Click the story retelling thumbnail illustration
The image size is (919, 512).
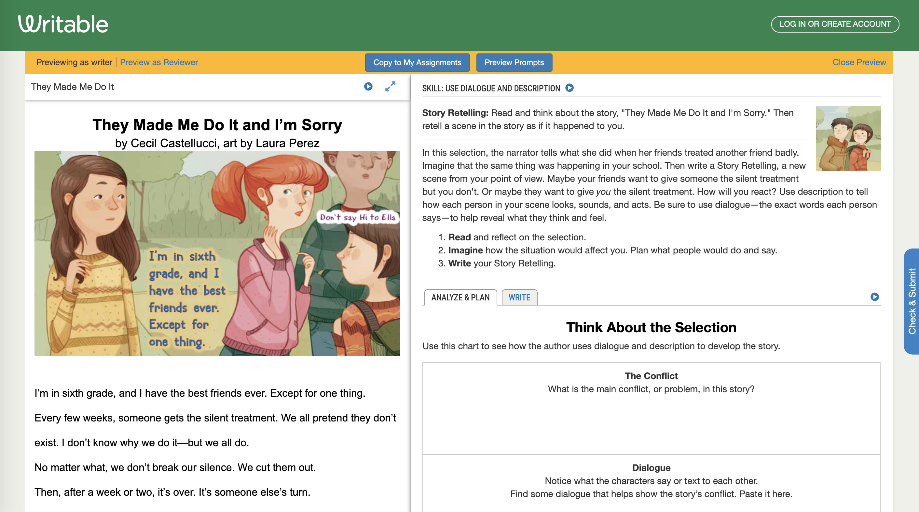click(848, 138)
